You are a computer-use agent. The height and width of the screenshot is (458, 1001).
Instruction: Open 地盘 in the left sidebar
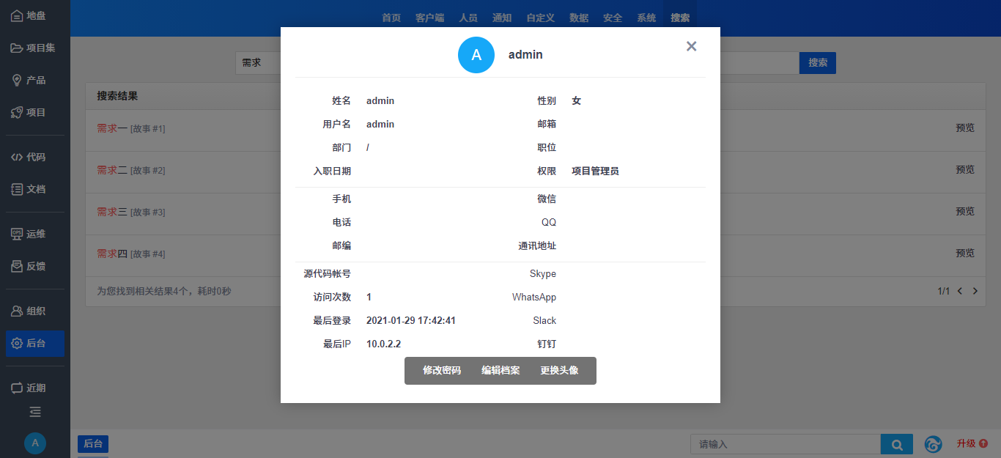coord(34,15)
